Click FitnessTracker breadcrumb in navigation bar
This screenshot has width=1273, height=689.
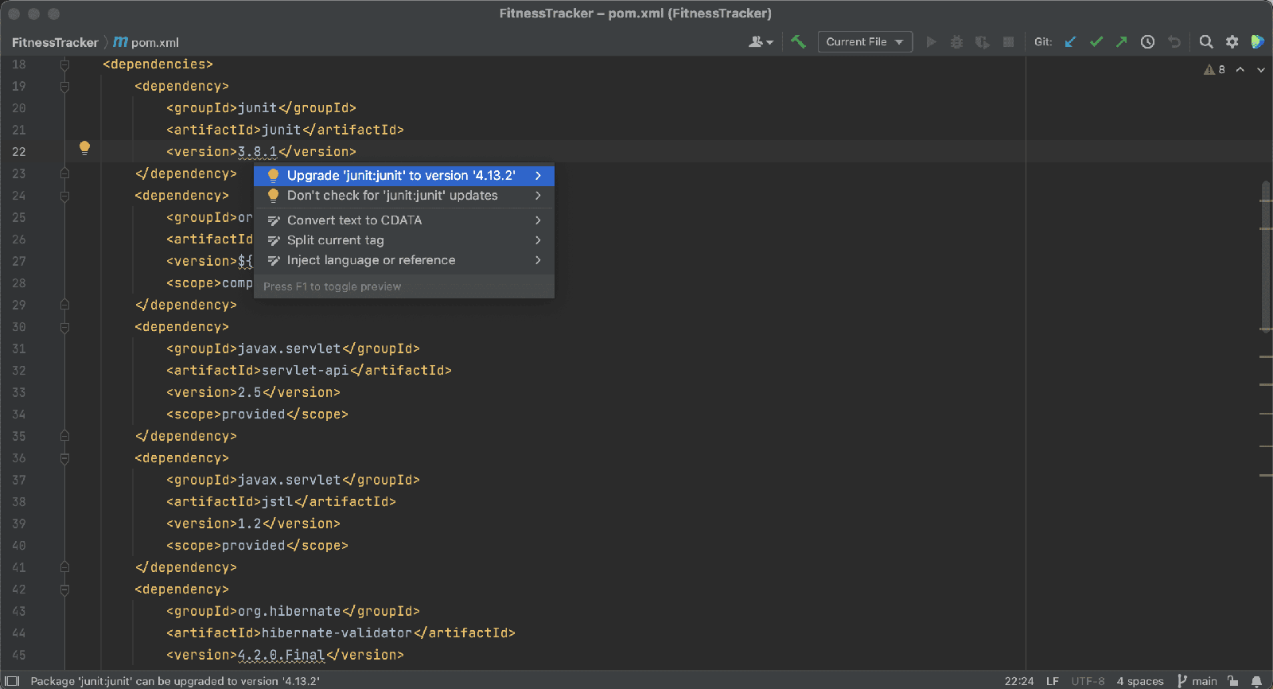point(55,42)
